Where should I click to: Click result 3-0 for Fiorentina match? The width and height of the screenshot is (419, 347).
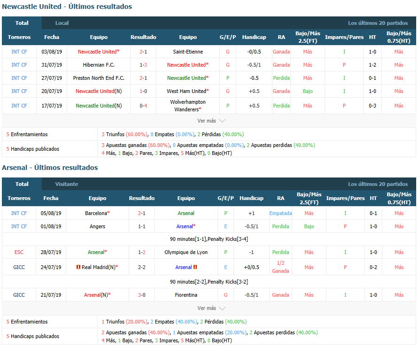click(x=142, y=295)
